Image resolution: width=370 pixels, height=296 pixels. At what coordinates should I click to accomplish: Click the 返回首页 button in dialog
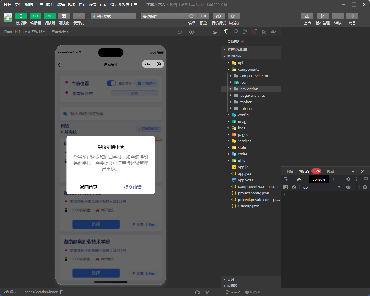[x=89, y=187]
